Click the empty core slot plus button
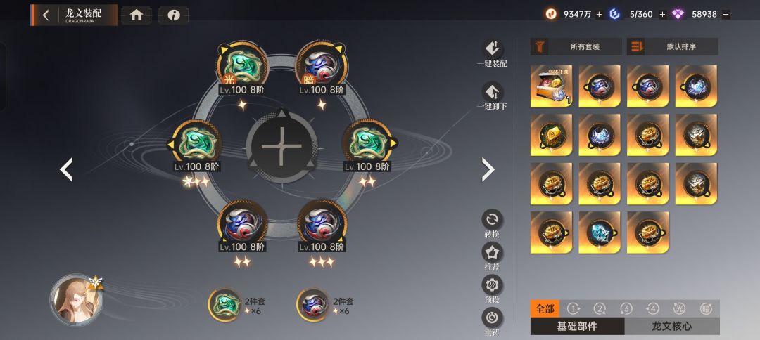The image size is (760, 340). coord(281,145)
